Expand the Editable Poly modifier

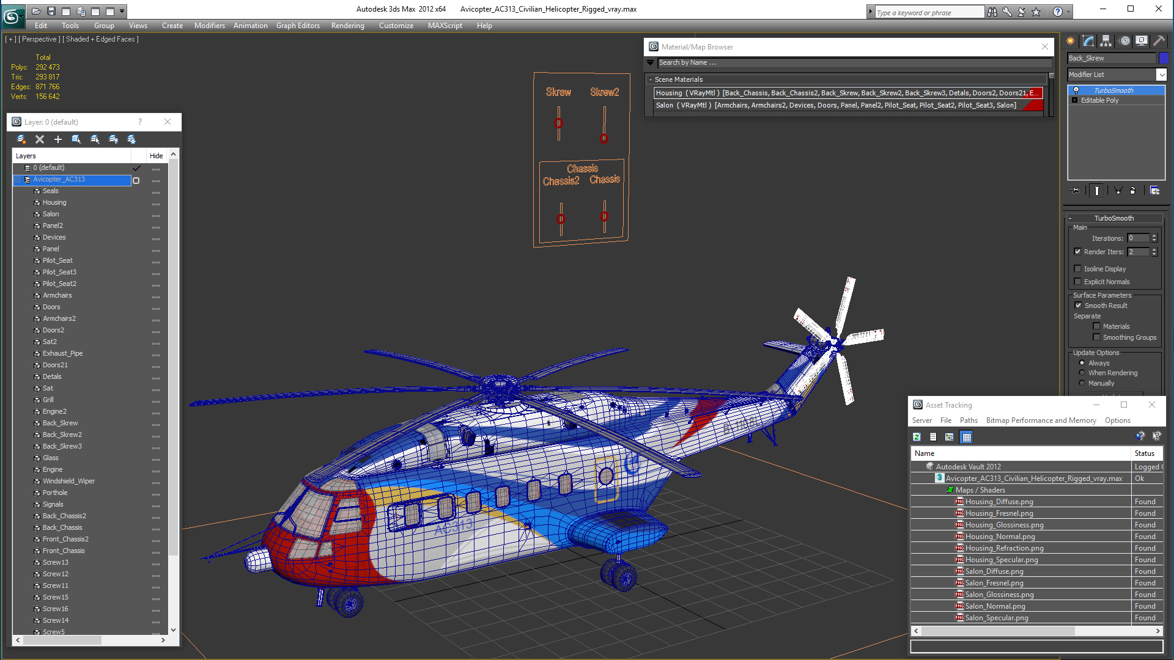(1075, 100)
